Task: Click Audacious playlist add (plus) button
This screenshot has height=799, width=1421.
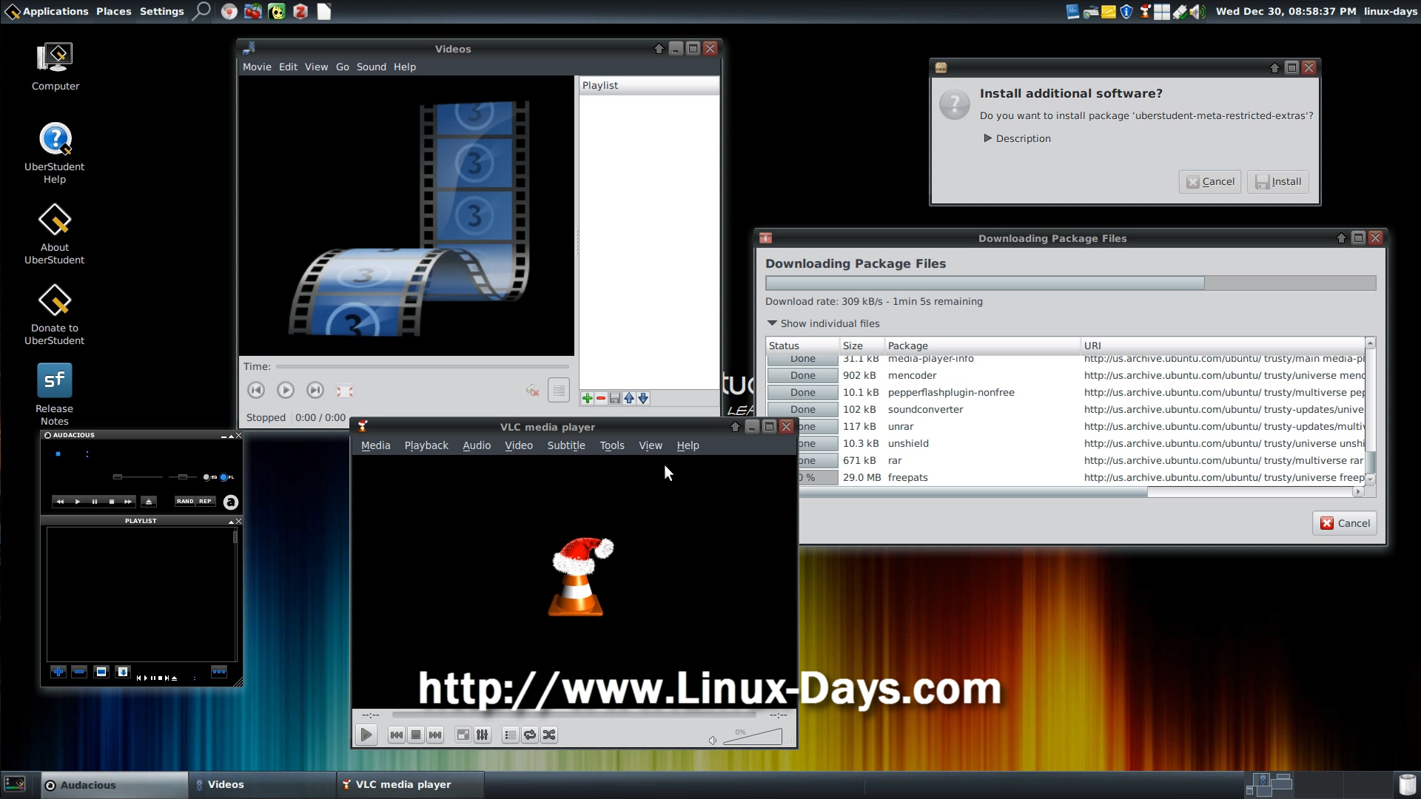Action: click(58, 672)
